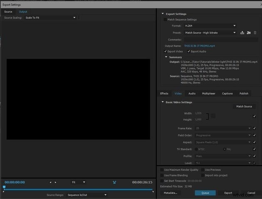Enable Set Start Timecode checkbox
Image resolution: width=262 pixels, height=199 pixels.
162,181
